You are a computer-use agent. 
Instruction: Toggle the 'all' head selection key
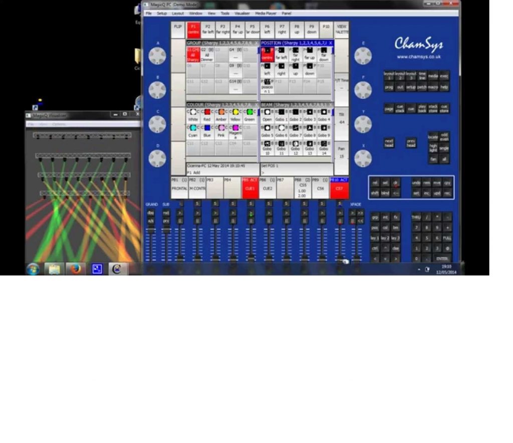[444, 159]
